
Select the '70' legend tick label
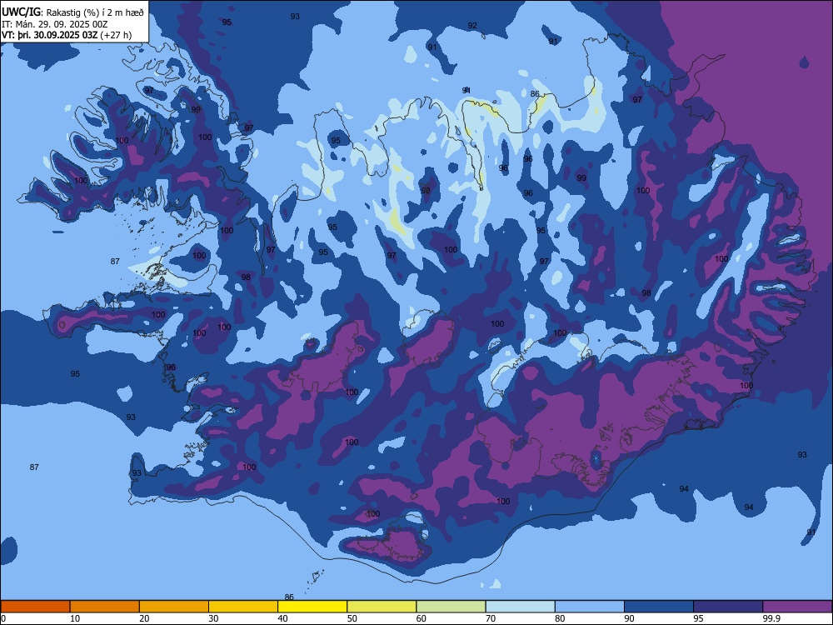pyautogui.click(x=491, y=618)
